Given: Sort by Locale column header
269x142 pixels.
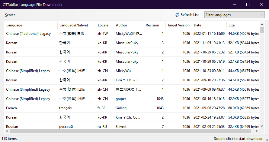Looking at the screenshot, I should click(105, 25).
